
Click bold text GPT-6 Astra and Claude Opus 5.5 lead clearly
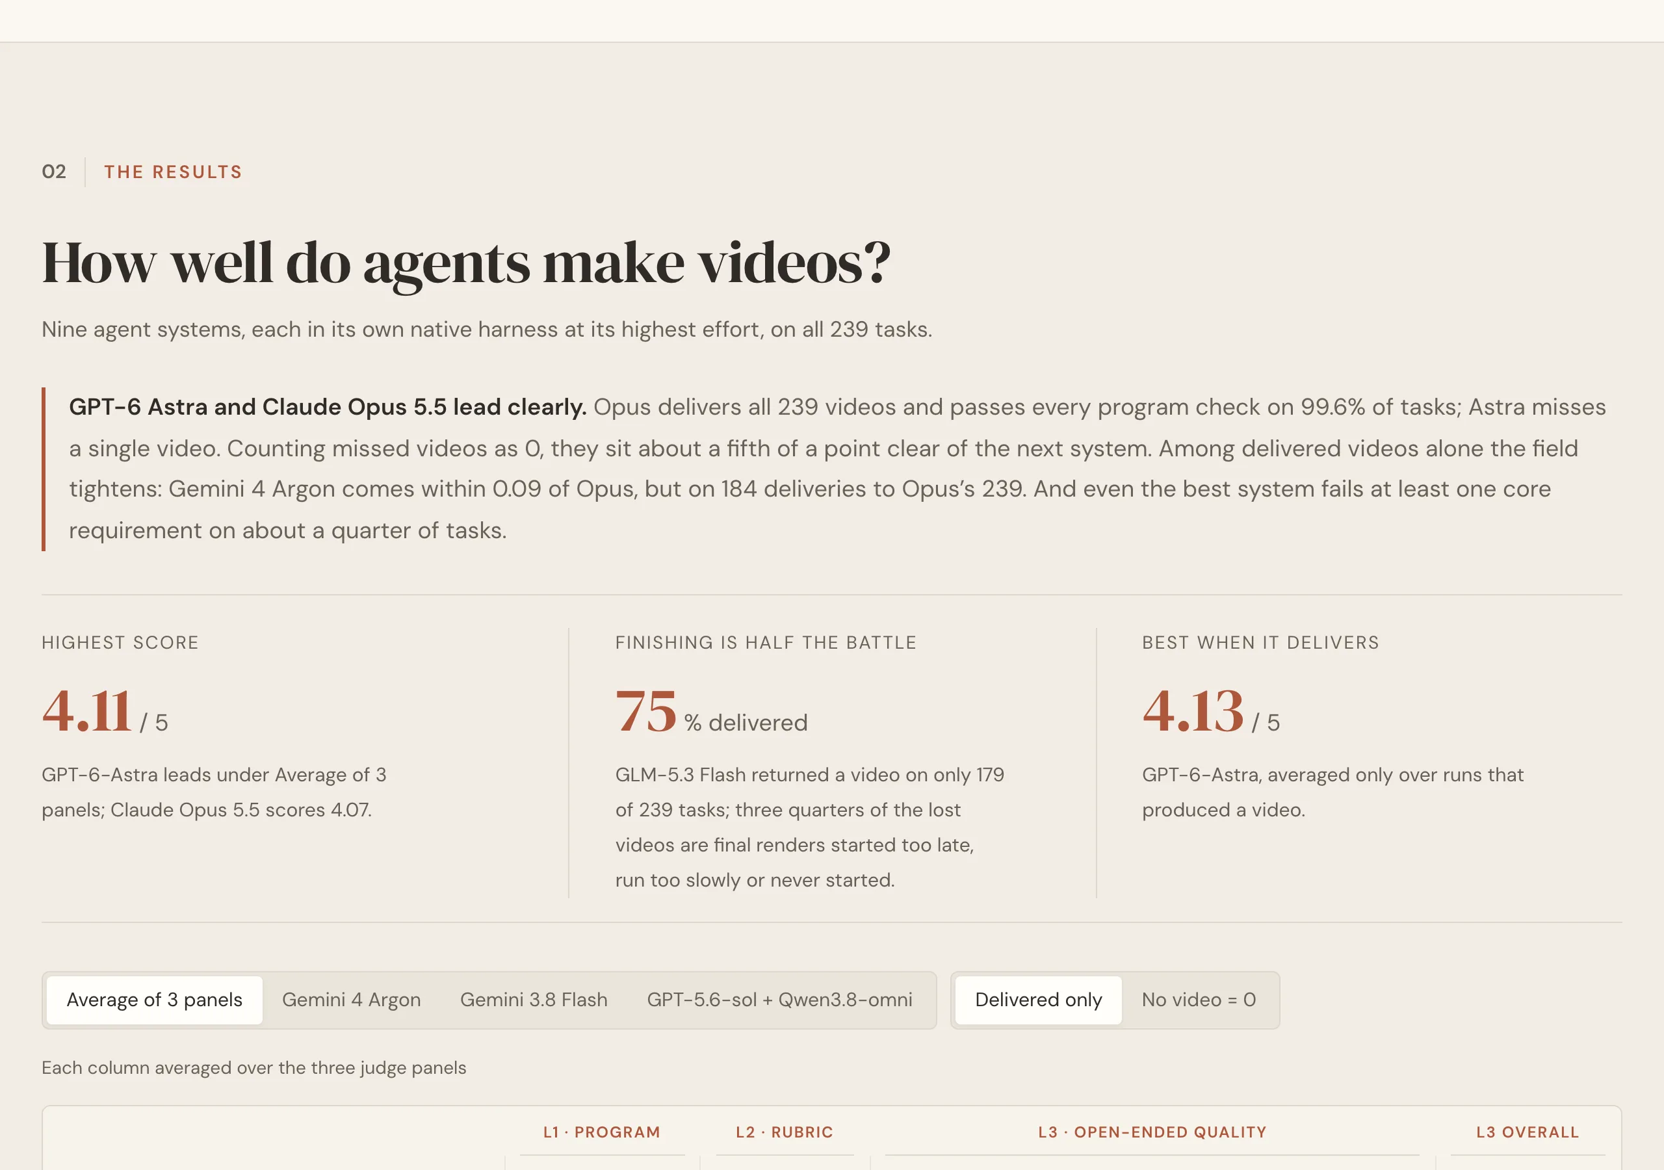tap(328, 407)
